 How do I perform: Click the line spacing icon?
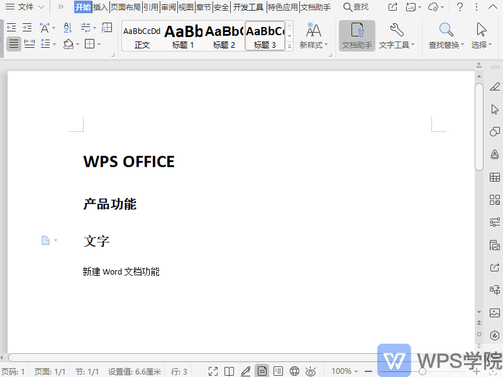pos(45,44)
